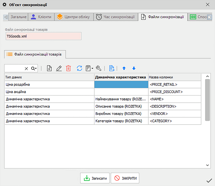Click the Динамічна характеристика column header

click(x=121, y=77)
